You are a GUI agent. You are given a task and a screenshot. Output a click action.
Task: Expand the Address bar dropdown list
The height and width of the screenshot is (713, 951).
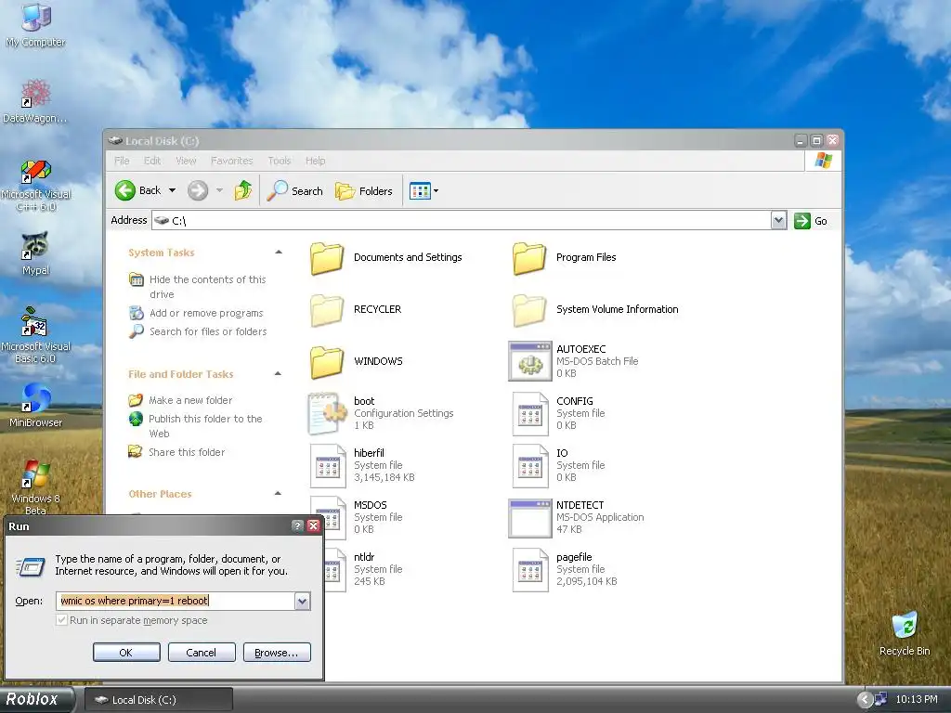coord(779,221)
